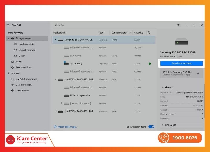Click the Recent sessions gear icon
Screen dimensions: 210x152
(12, 67)
